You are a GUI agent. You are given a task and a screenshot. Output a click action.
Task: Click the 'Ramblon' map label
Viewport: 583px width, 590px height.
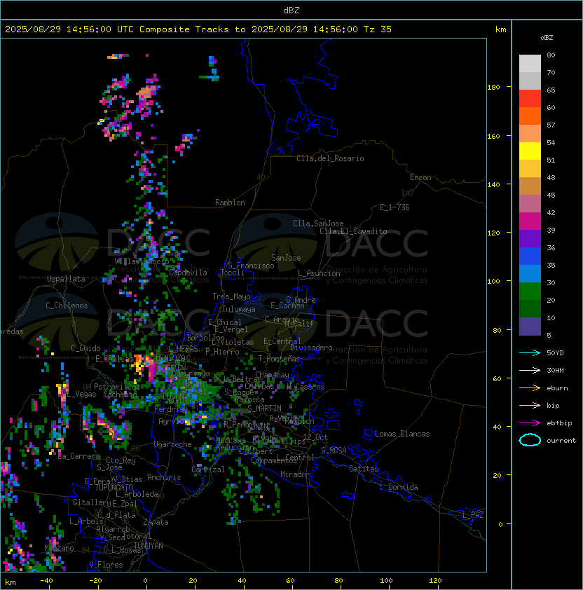point(230,203)
